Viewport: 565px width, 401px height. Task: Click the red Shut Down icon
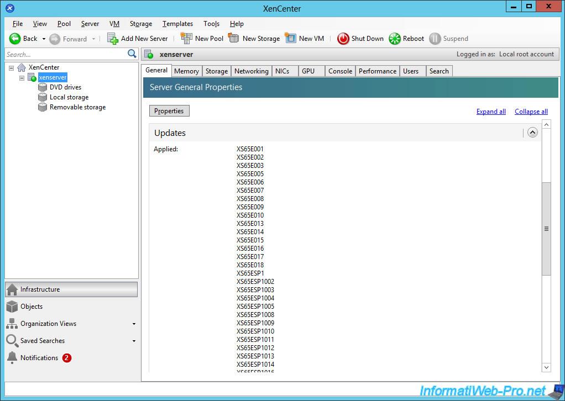[343, 39]
